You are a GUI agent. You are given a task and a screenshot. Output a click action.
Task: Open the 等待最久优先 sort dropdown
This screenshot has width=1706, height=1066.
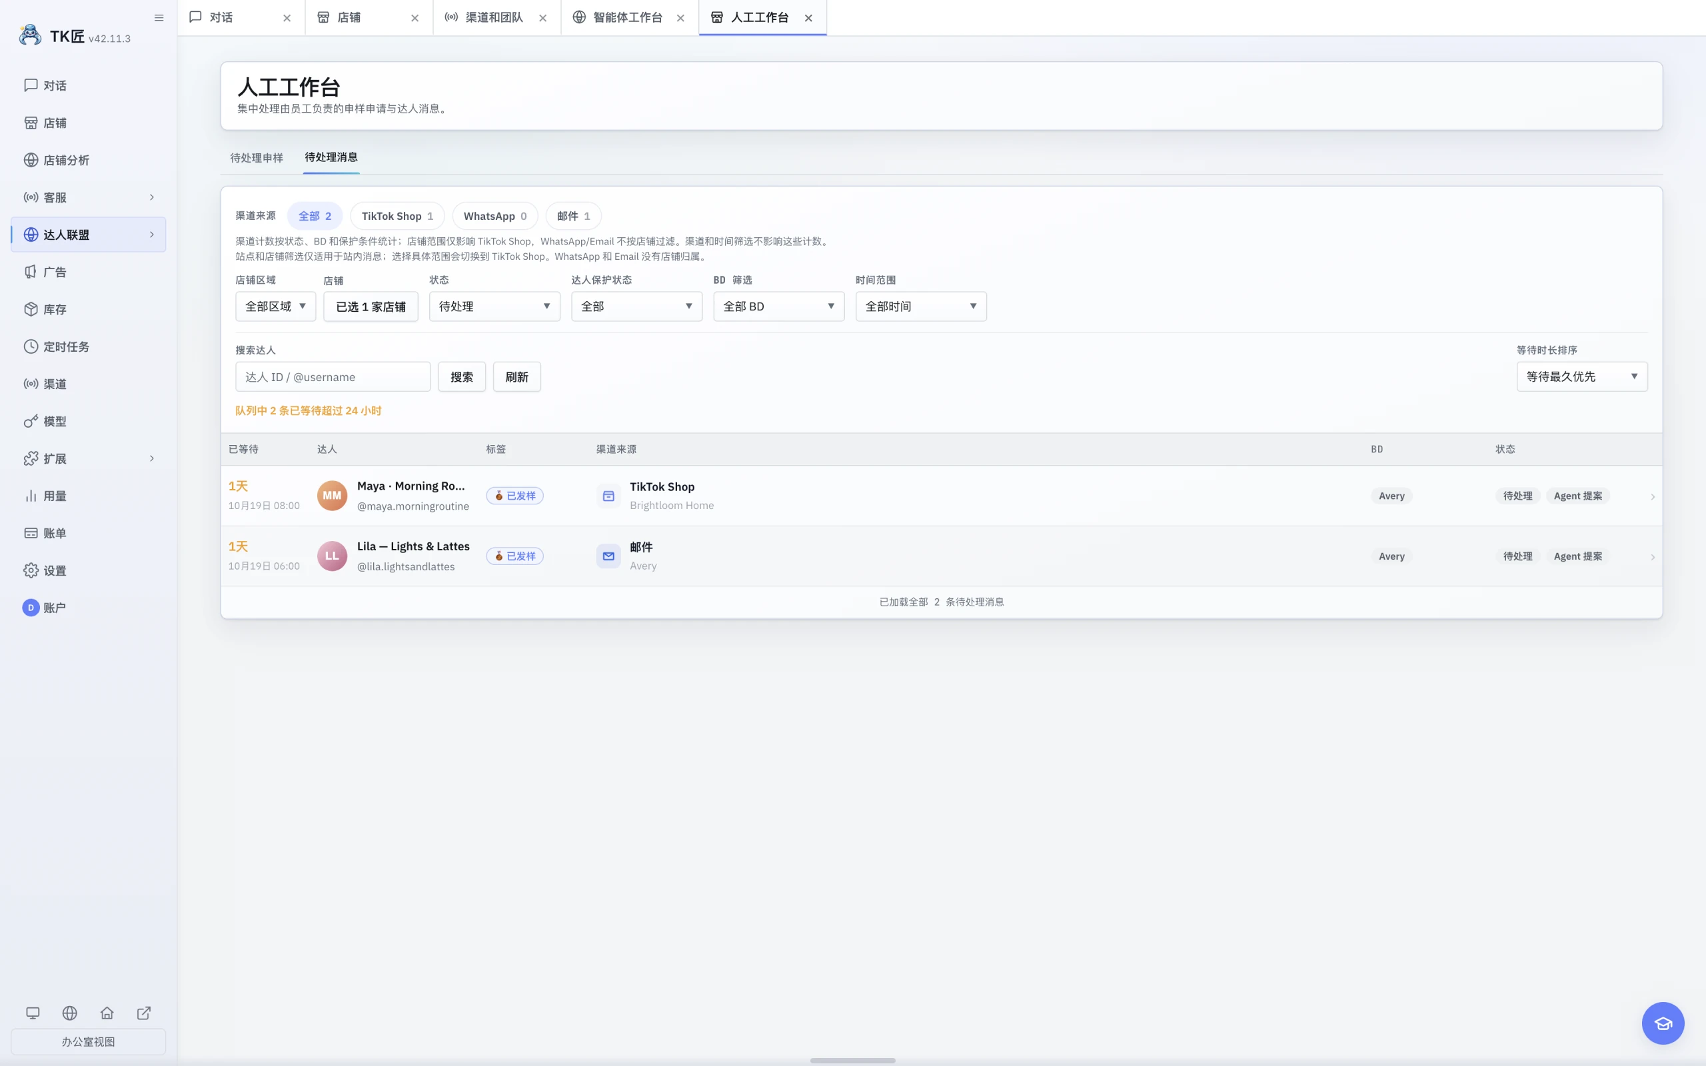pos(1582,376)
